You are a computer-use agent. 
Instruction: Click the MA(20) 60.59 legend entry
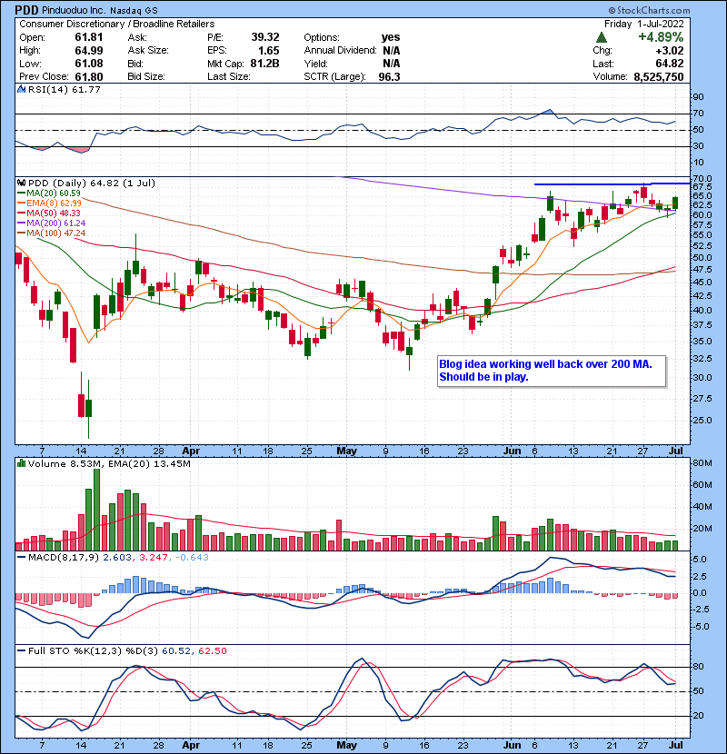coord(48,193)
